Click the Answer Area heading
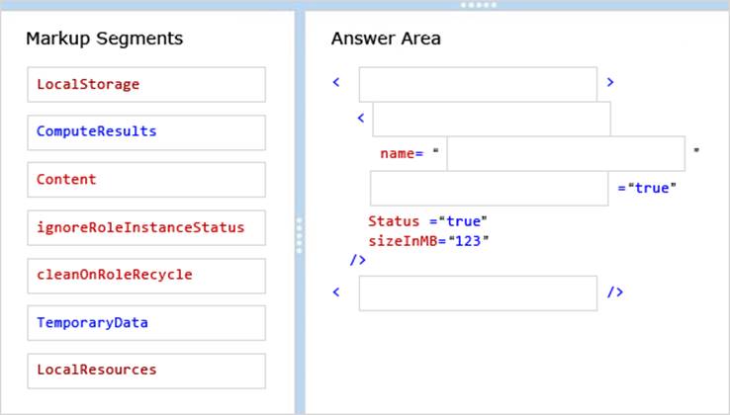Viewport: 730px width, 415px height. (386, 40)
